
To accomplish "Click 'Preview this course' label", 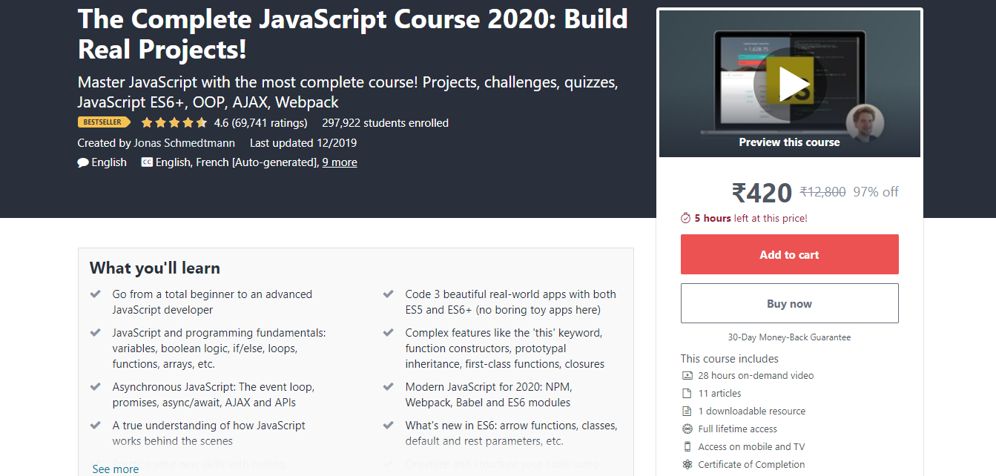I will 789,142.
